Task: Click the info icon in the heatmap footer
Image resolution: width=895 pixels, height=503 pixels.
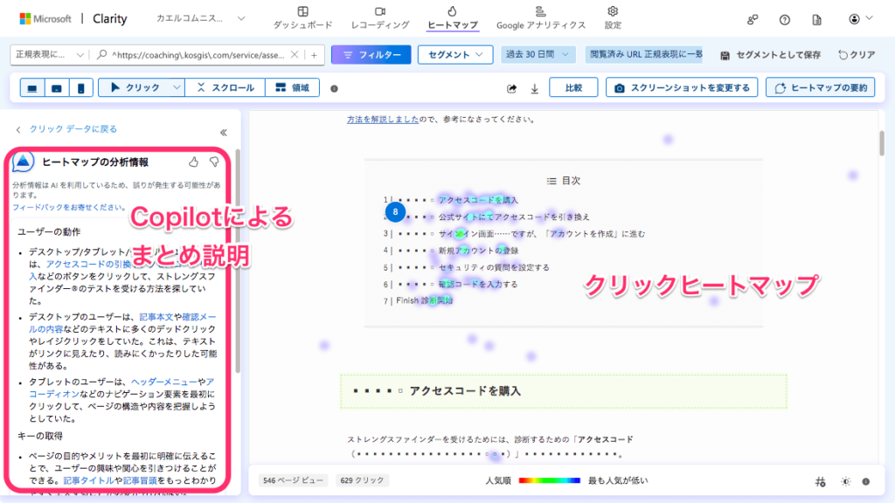Action: pos(866,482)
